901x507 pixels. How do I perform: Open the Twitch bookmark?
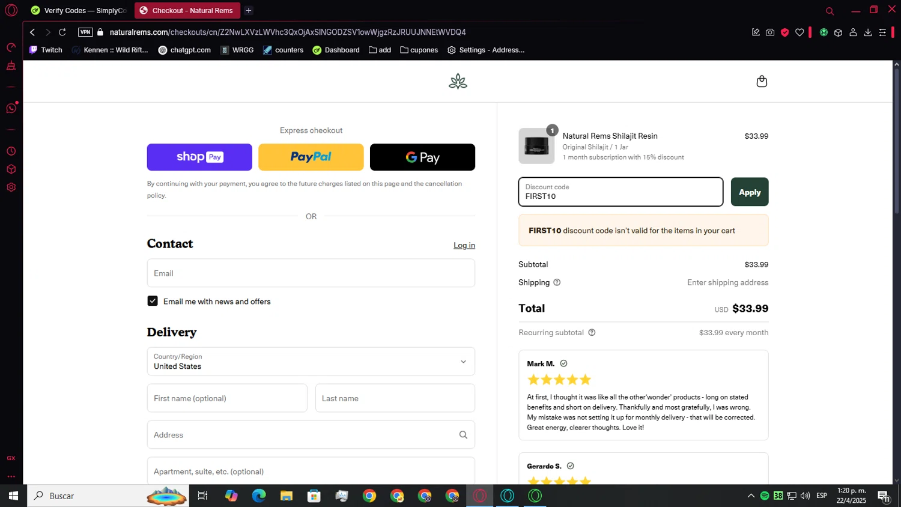46,50
